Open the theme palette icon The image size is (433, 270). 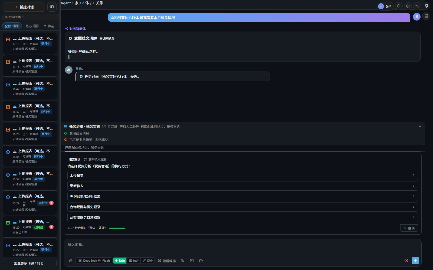point(427,6)
